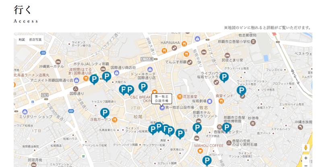Click the 花笠食堂 restaurant icon

(x=179, y=97)
